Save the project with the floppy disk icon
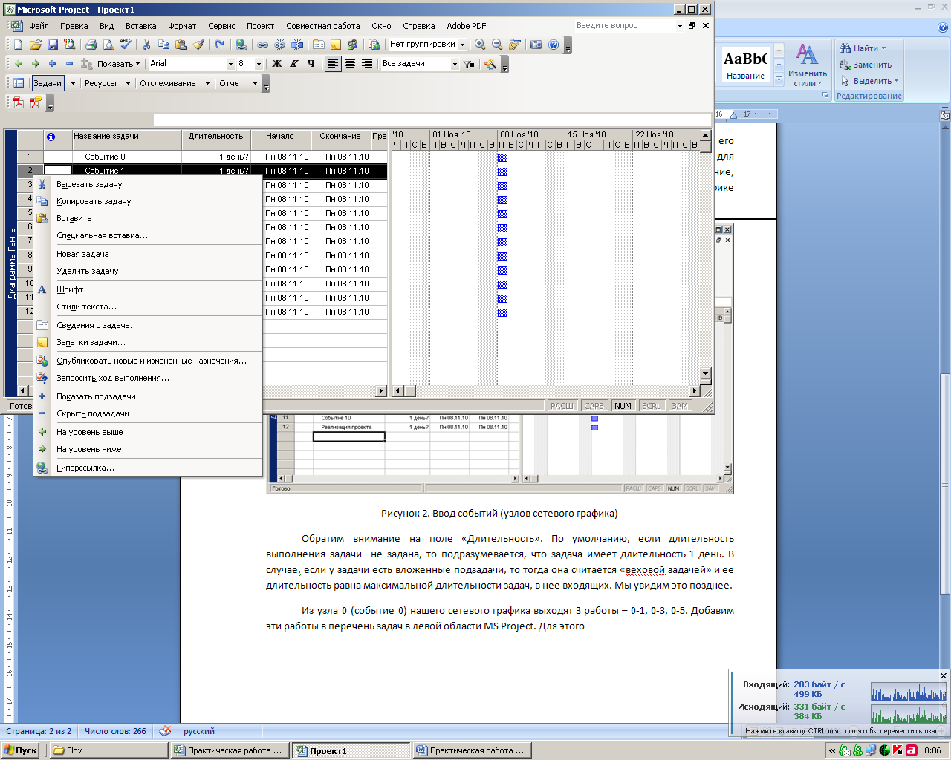Image resolution: width=951 pixels, height=760 pixels. pyautogui.click(x=53, y=45)
